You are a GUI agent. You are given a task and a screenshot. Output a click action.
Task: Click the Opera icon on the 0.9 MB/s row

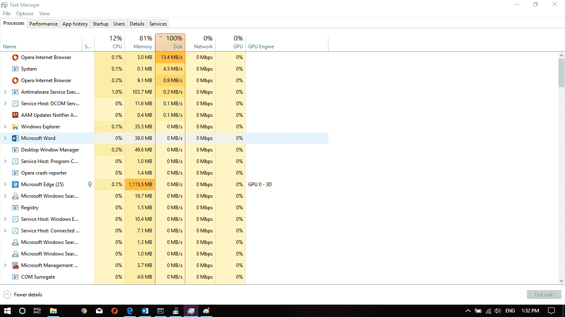pyautogui.click(x=15, y=80)
